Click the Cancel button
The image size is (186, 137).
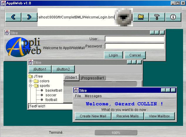(135, 55)
